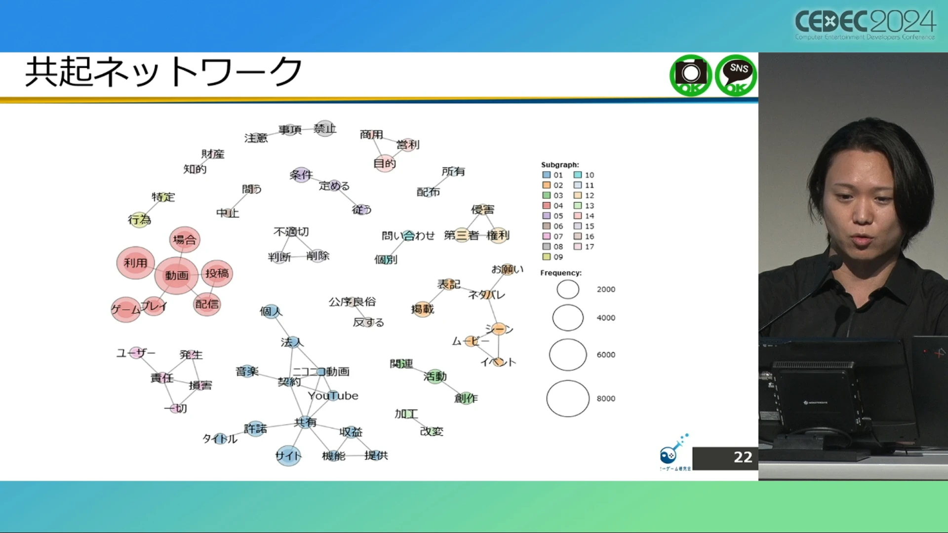Screen dimensions: 948x533
Task: Click the 8000 frequency legend circle
Action: tap(568, 399)
